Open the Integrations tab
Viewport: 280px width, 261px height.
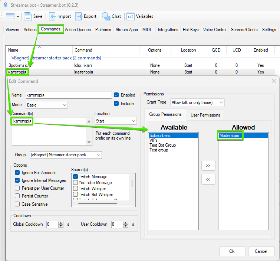tap(168, 30)
